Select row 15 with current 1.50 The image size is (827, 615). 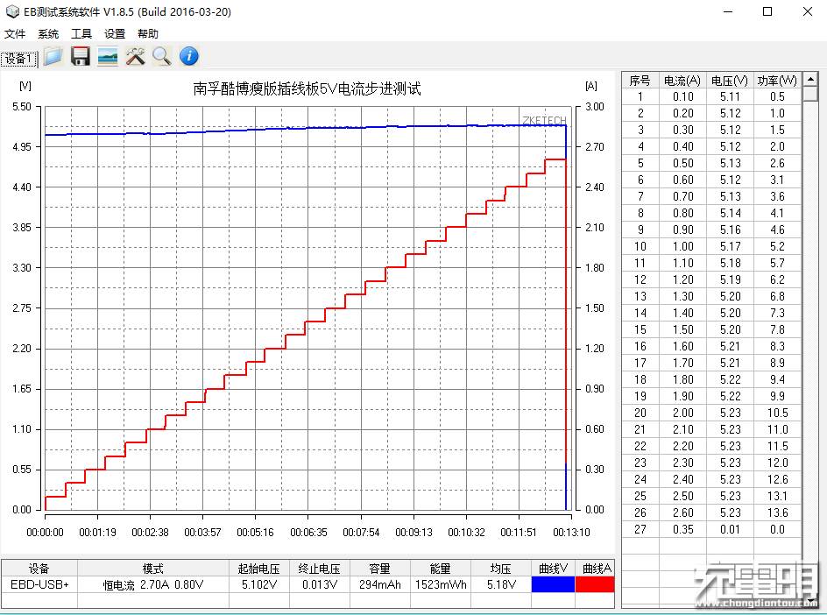(711, 329)
